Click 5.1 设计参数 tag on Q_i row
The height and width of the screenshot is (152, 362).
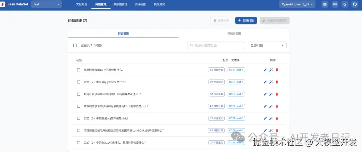click(x=217, y=94)
